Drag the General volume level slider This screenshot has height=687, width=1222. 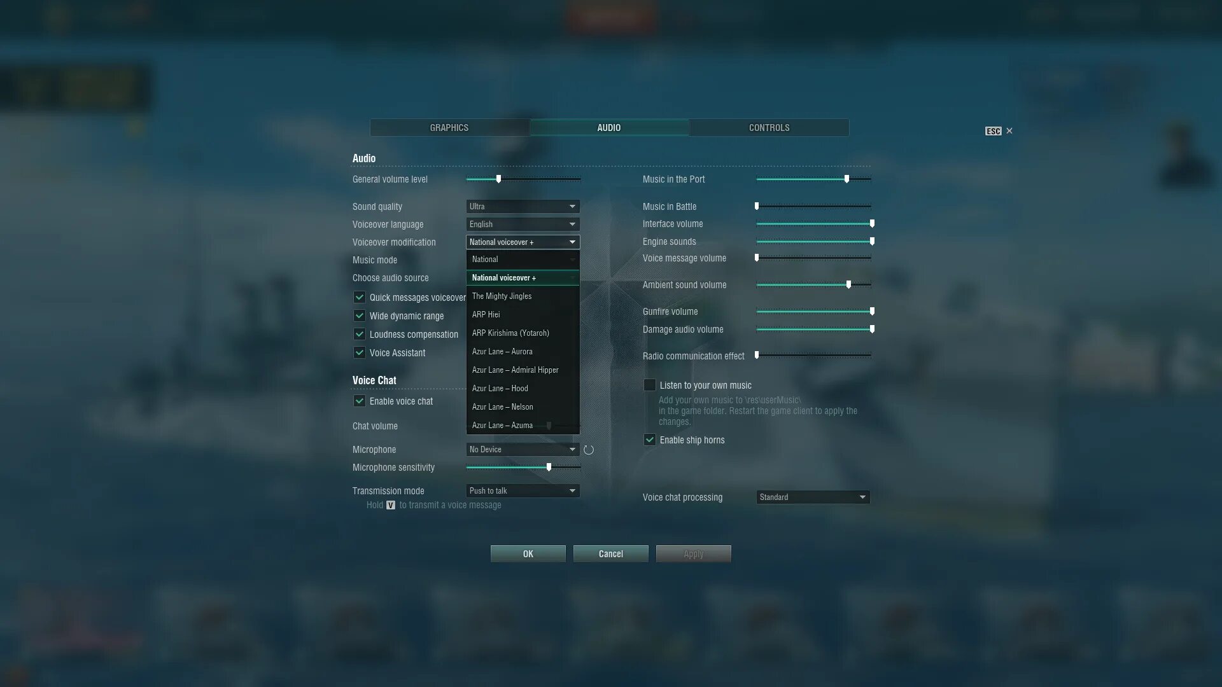pos(498,179)
